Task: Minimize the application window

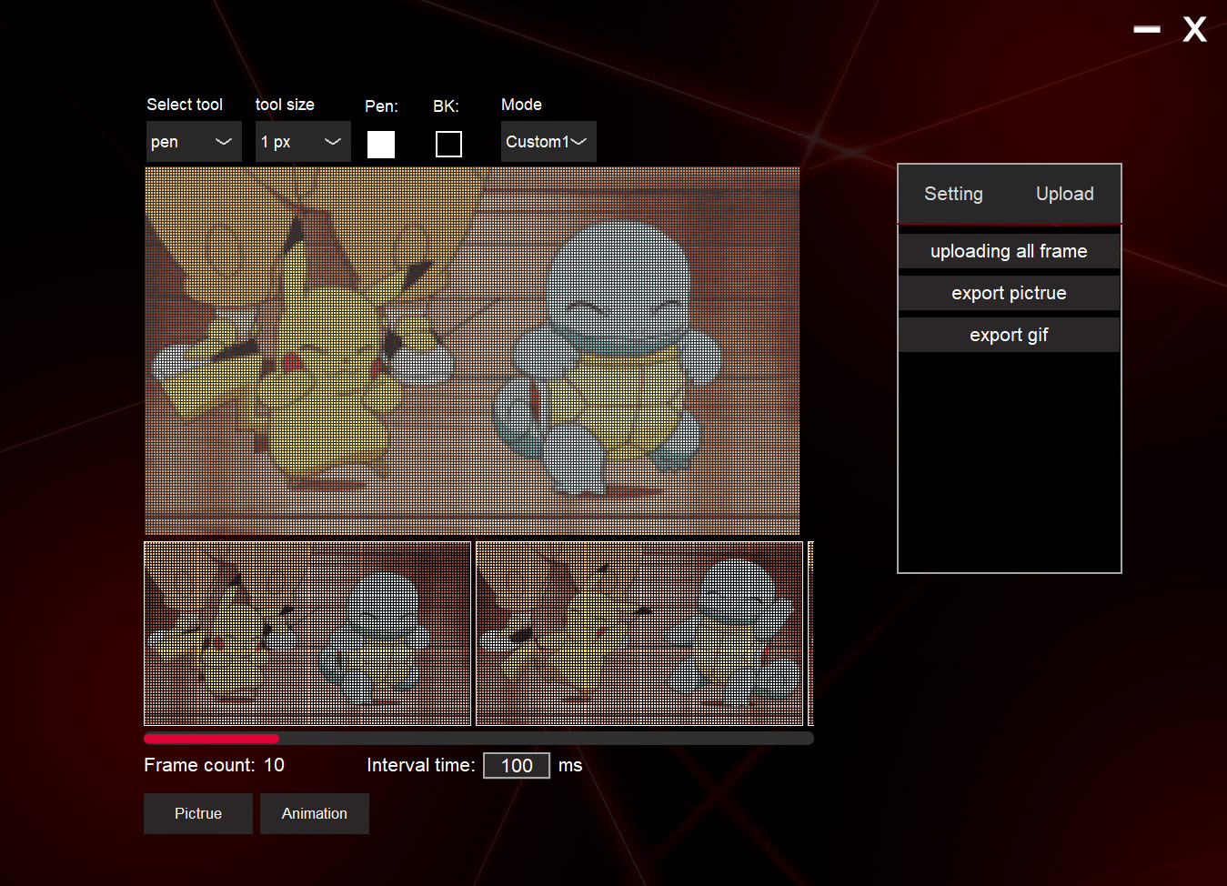Action: (x=1147, y=29)
